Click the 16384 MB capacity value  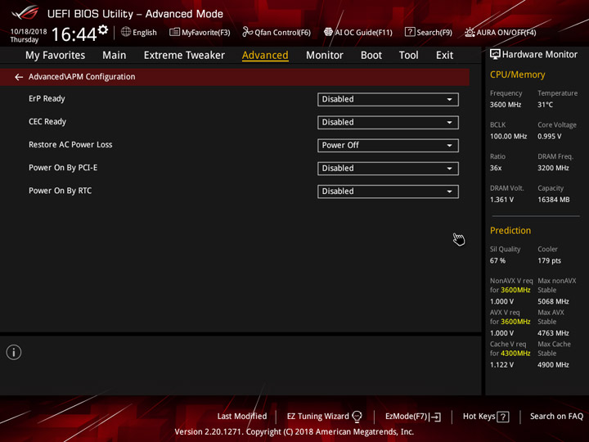553,200
